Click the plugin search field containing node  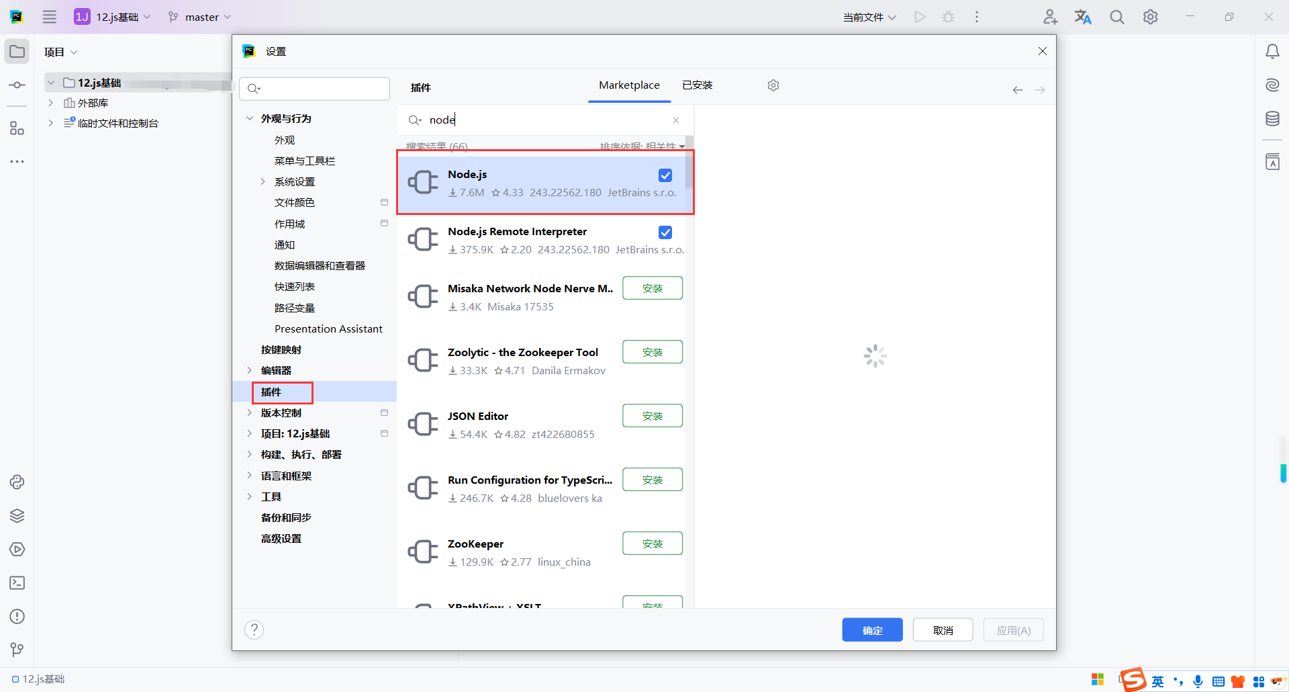(544, 120)
